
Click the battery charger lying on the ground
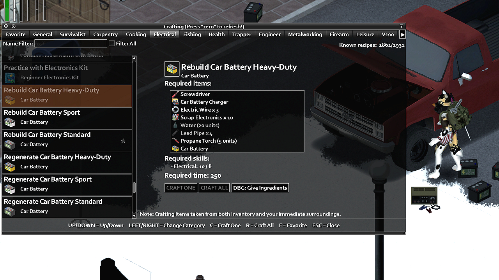point(424,196)
